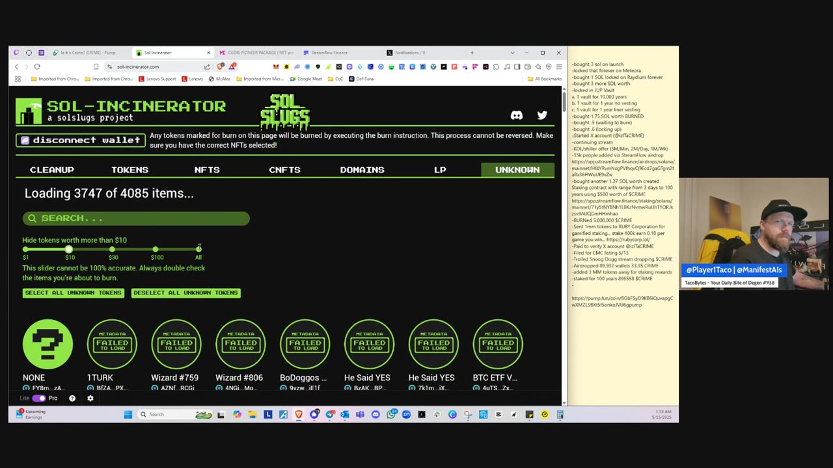Switch to Is it a Crime? Pump tab

(88, 53)
